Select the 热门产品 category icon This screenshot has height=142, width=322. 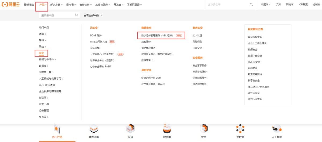57,129
